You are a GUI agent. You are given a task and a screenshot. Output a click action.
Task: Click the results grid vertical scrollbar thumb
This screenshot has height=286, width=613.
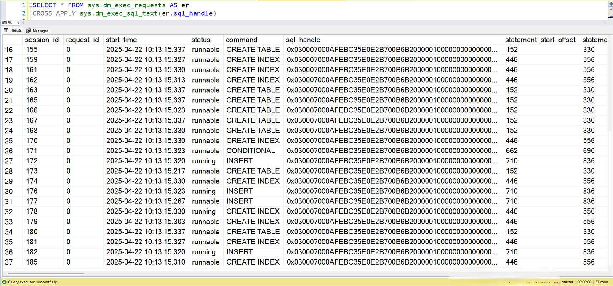(610, 199)
